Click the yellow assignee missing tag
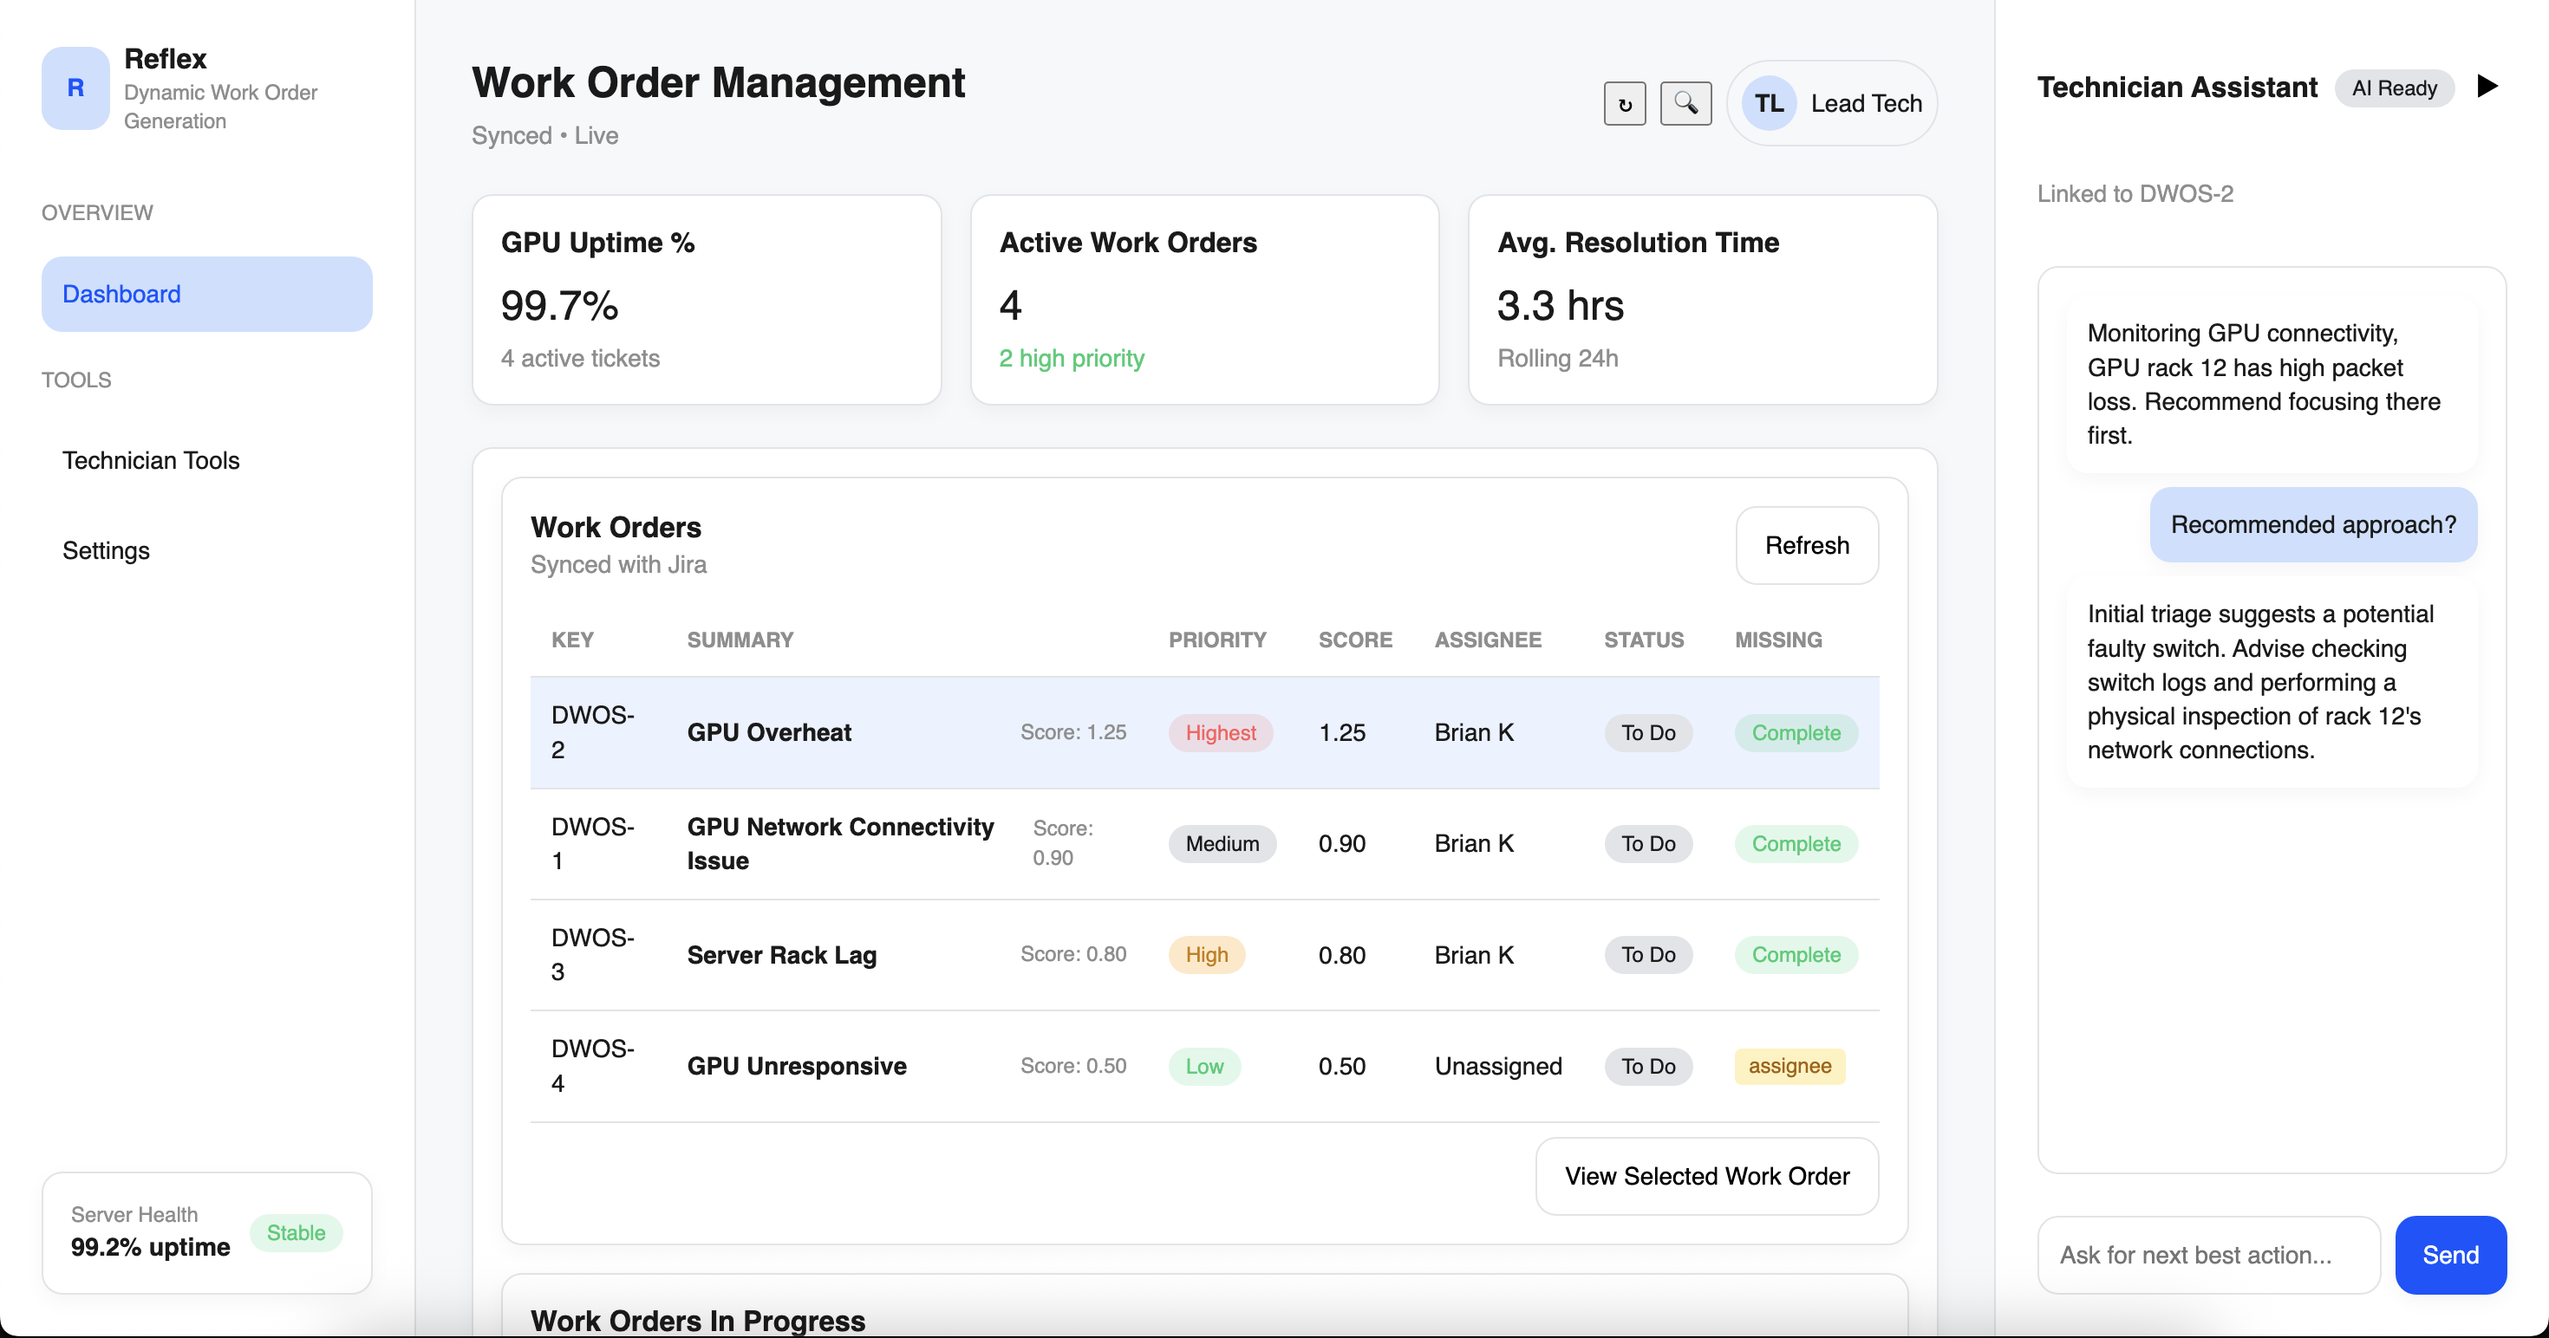 (x=1788, y=1066)
